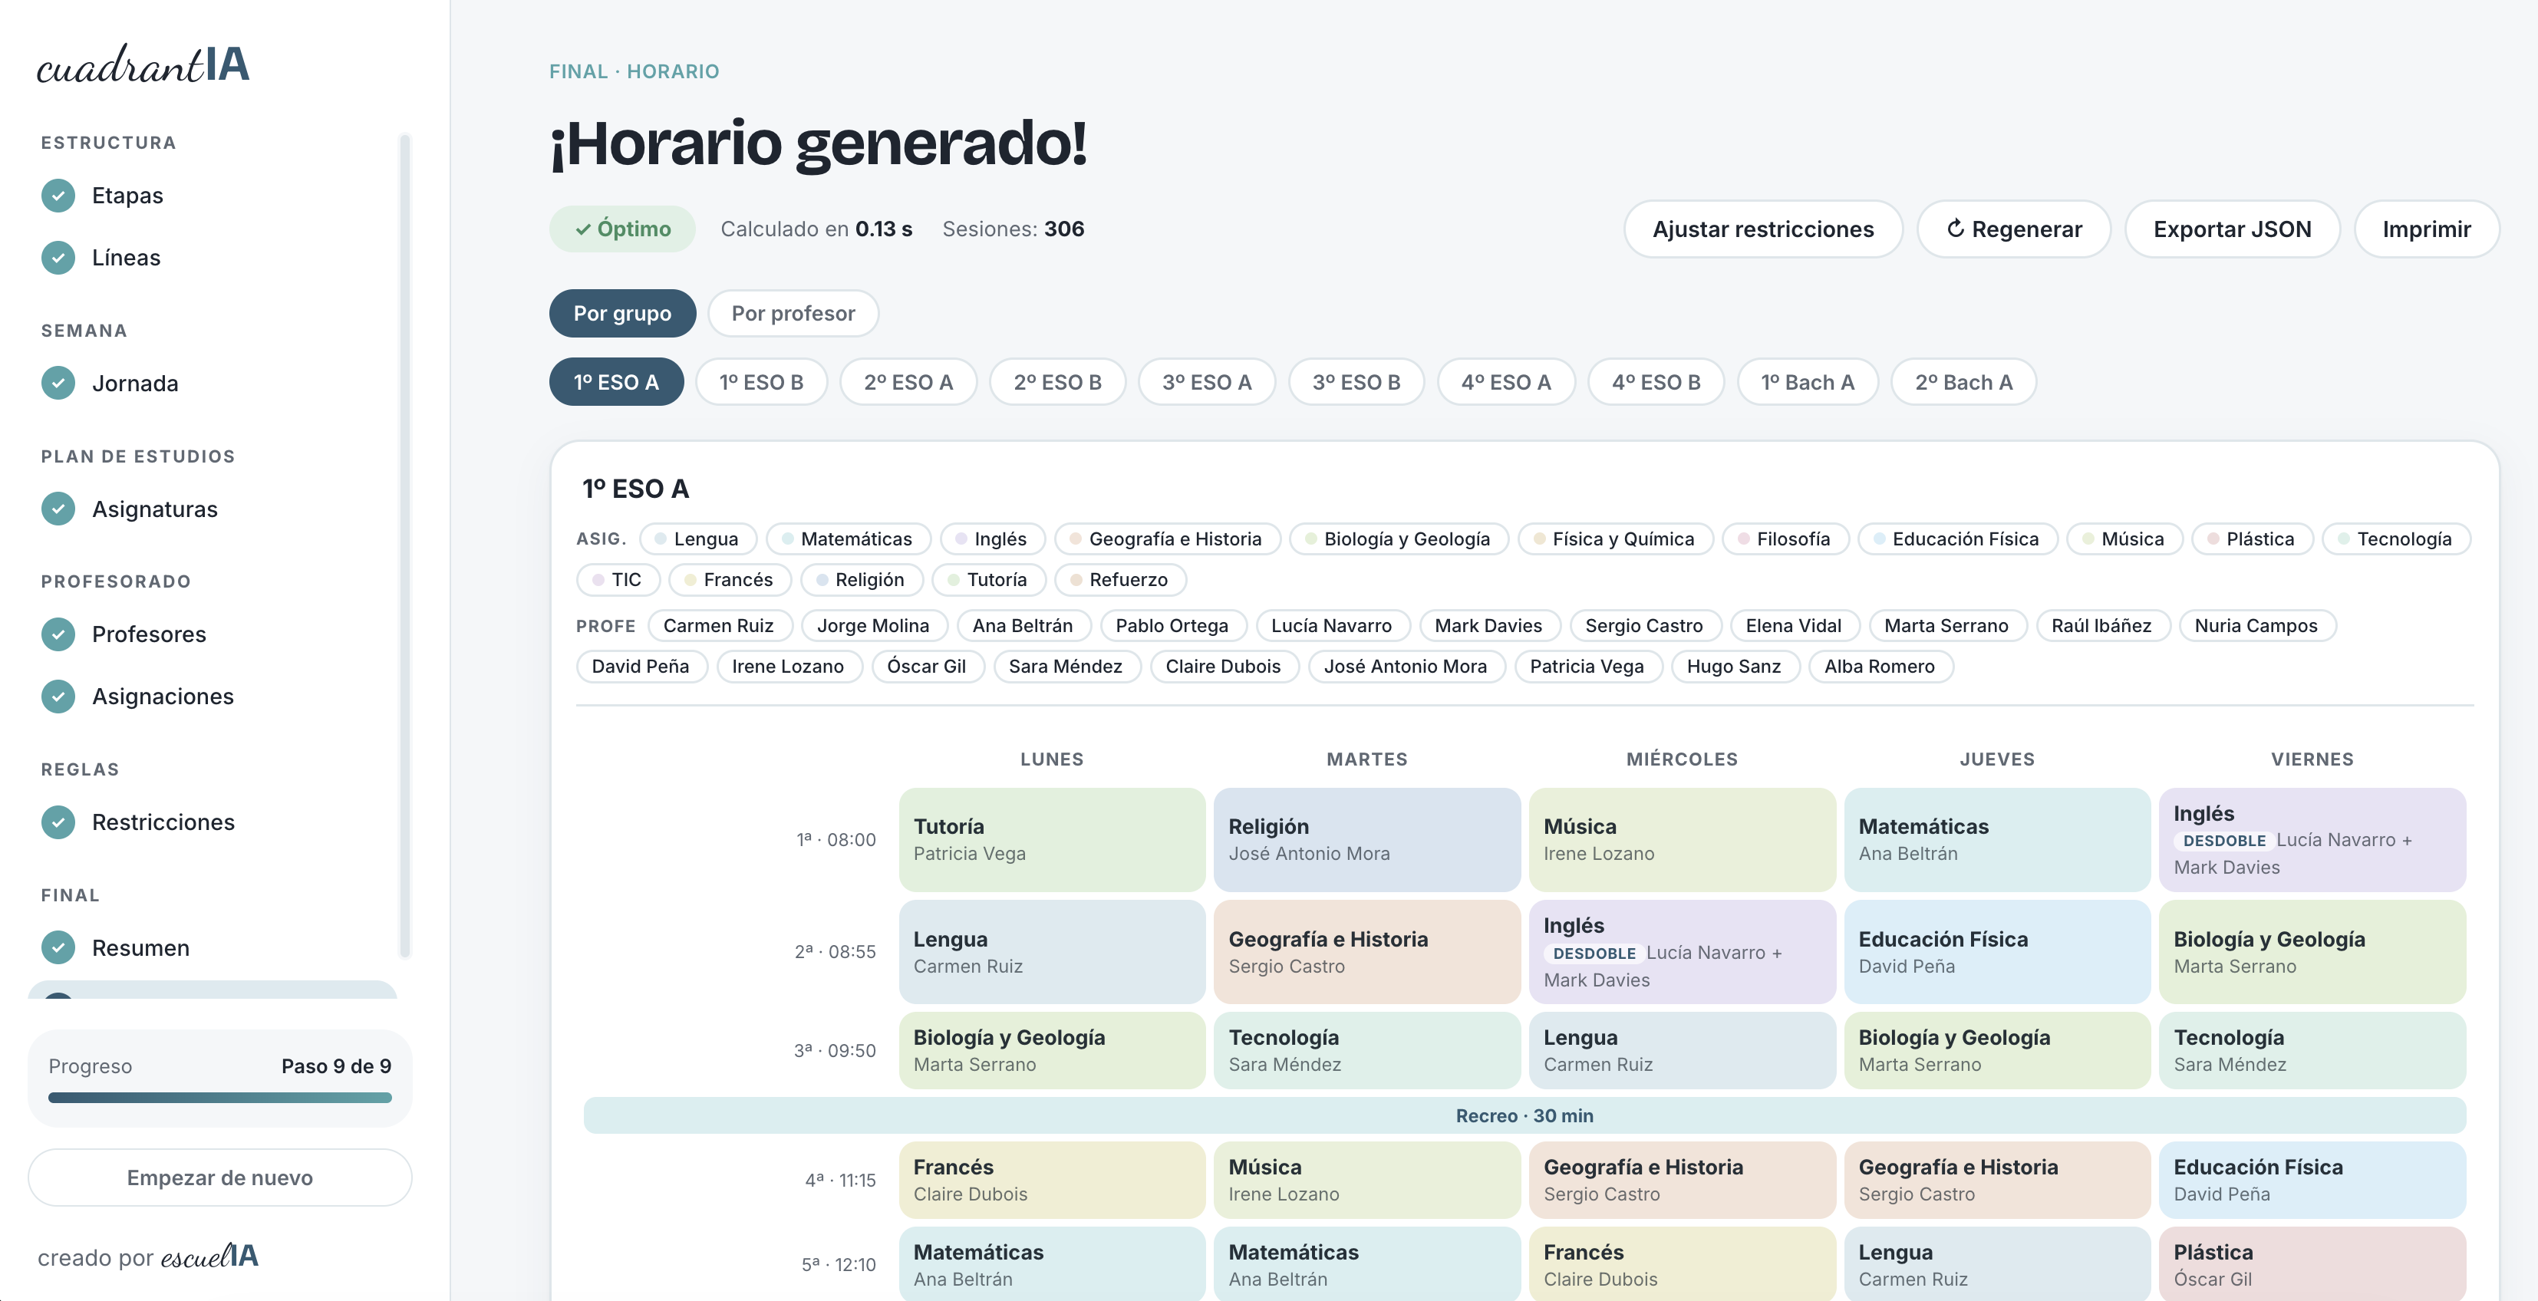The image size is (2538, 1301).
Task: Click the Progreso progress bar
Action: point(219,1097)
